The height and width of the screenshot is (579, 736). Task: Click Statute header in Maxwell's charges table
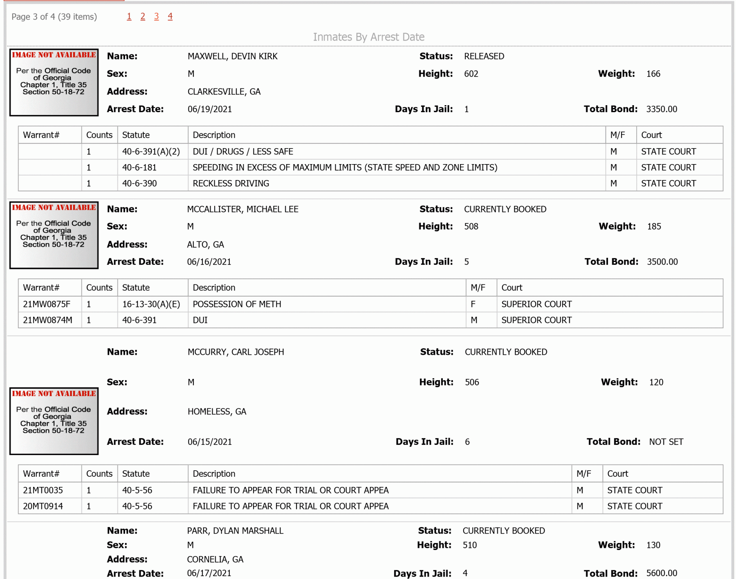pyautogui.click(x=136, y=135)
